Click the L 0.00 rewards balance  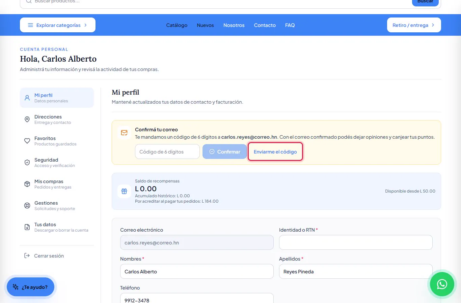[x=146, y=189]
